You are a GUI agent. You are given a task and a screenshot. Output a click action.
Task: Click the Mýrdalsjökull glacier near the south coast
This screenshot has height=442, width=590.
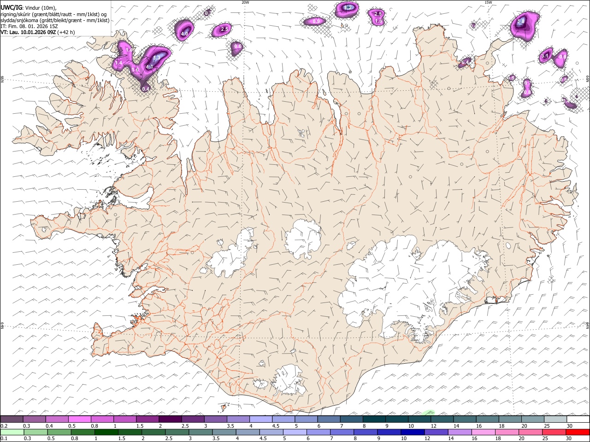[x=289, y=380]
